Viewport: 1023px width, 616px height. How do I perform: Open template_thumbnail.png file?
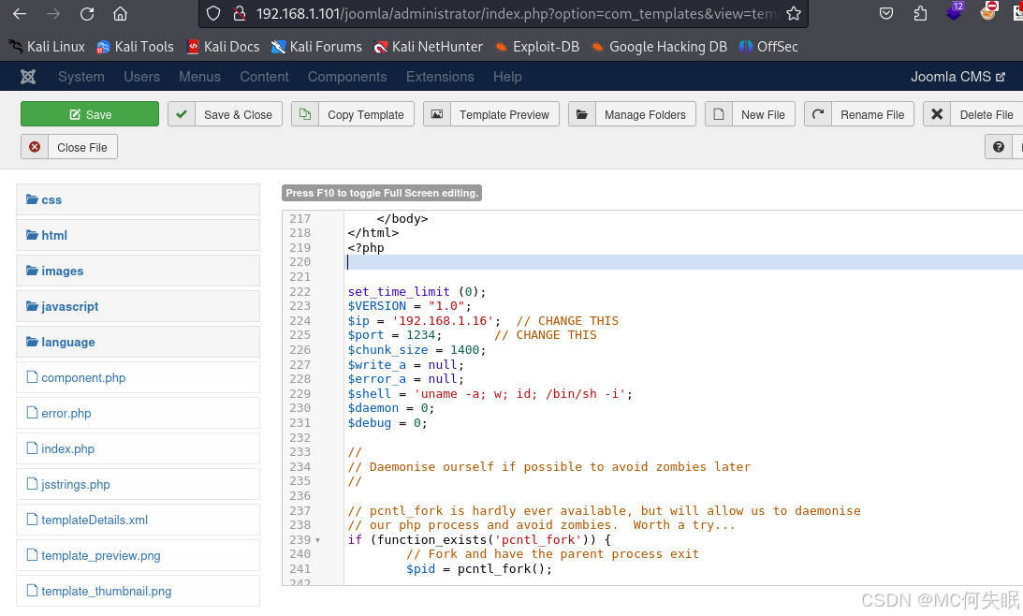(106, 591)
